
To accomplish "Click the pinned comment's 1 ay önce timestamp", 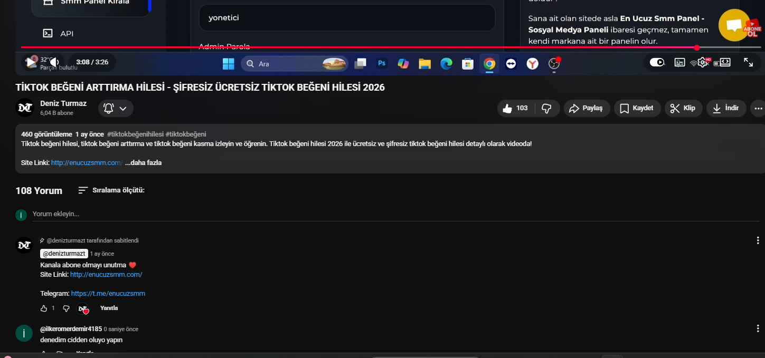I will (x=102, y=254).
